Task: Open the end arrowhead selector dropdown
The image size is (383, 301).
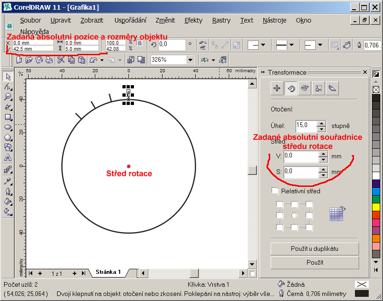Action: [320, 45]
